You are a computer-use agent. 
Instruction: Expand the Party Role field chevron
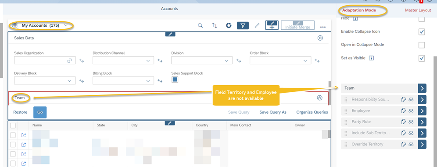[x=422, y=122]
